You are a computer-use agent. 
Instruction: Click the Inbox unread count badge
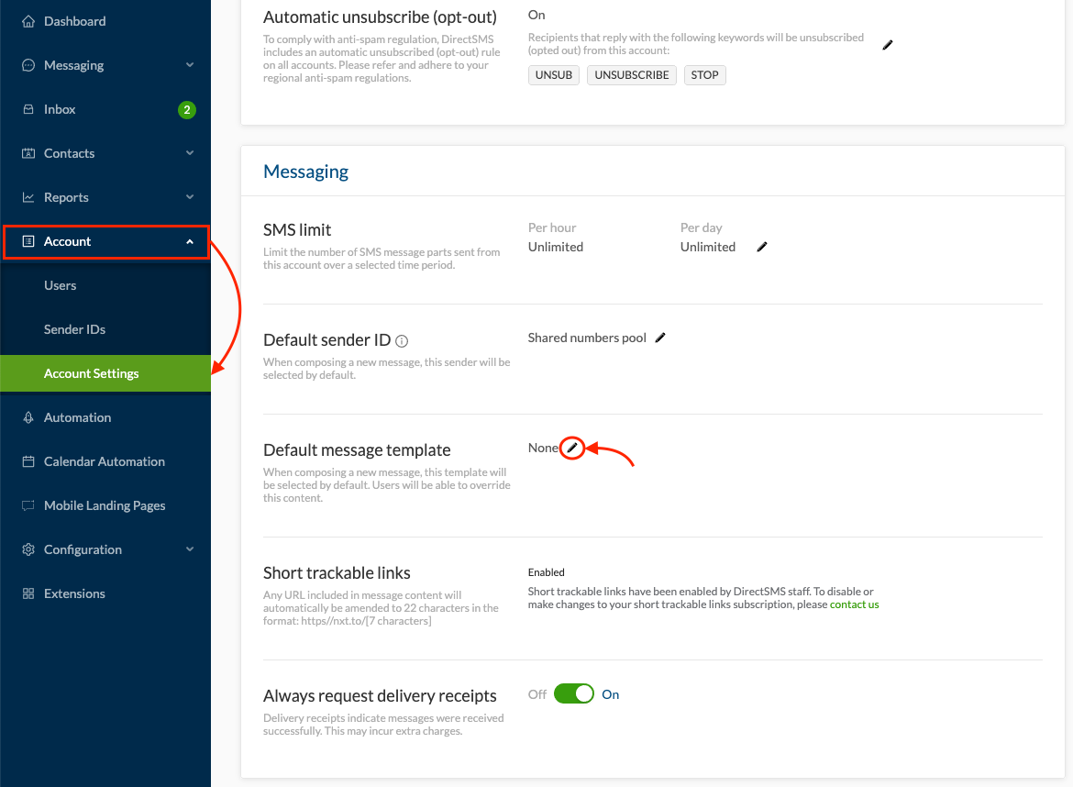(x=185, y=108)
